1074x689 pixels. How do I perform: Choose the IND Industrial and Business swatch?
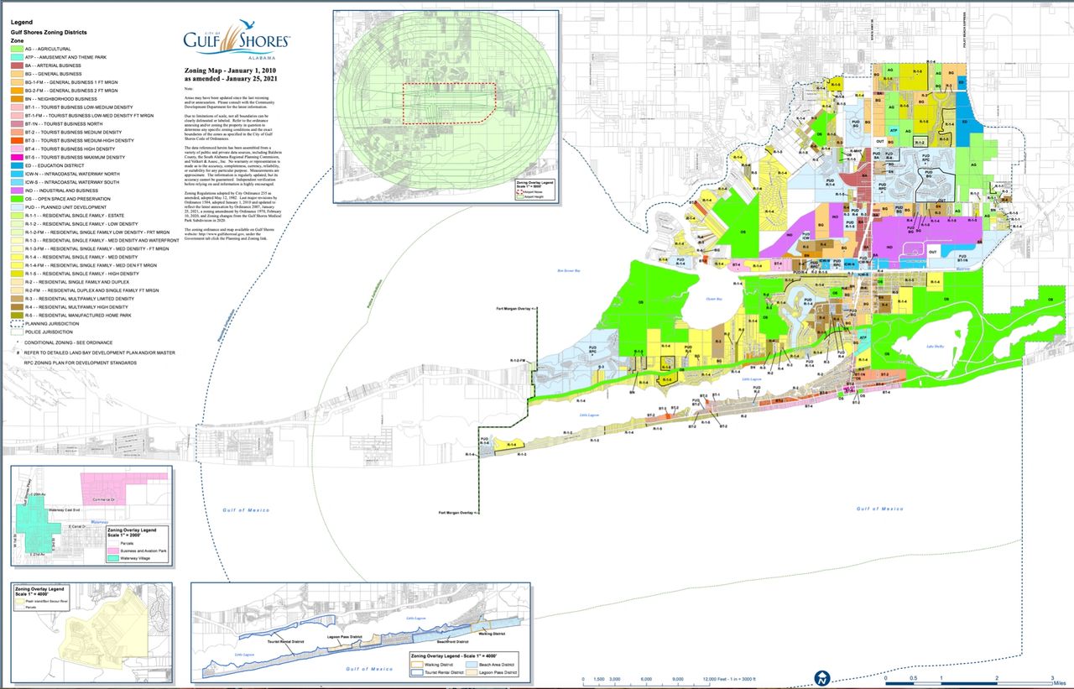[x=16, y=191]
